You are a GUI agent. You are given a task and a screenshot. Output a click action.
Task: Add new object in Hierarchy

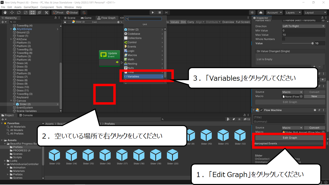(4, 22)
